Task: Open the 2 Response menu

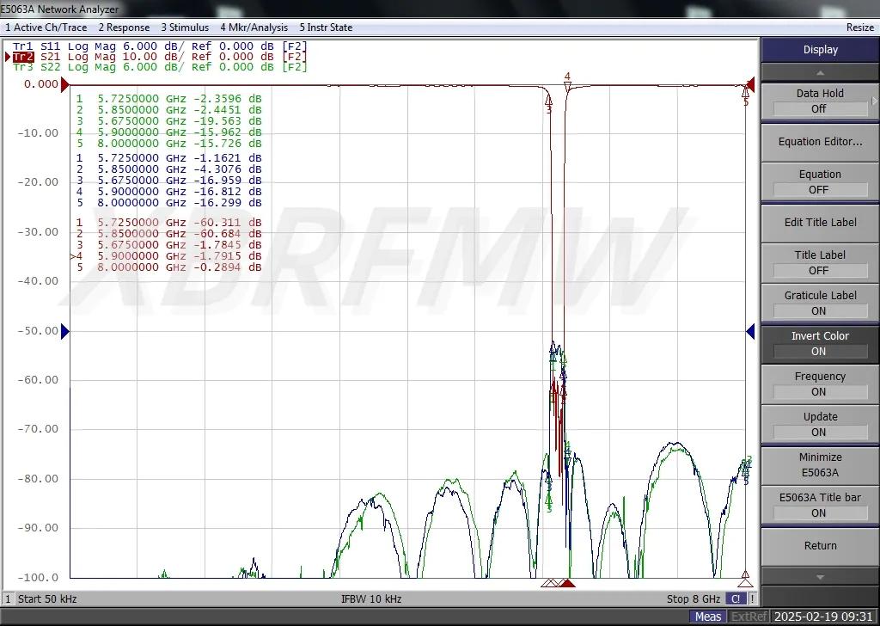Action: click(124, 27)
